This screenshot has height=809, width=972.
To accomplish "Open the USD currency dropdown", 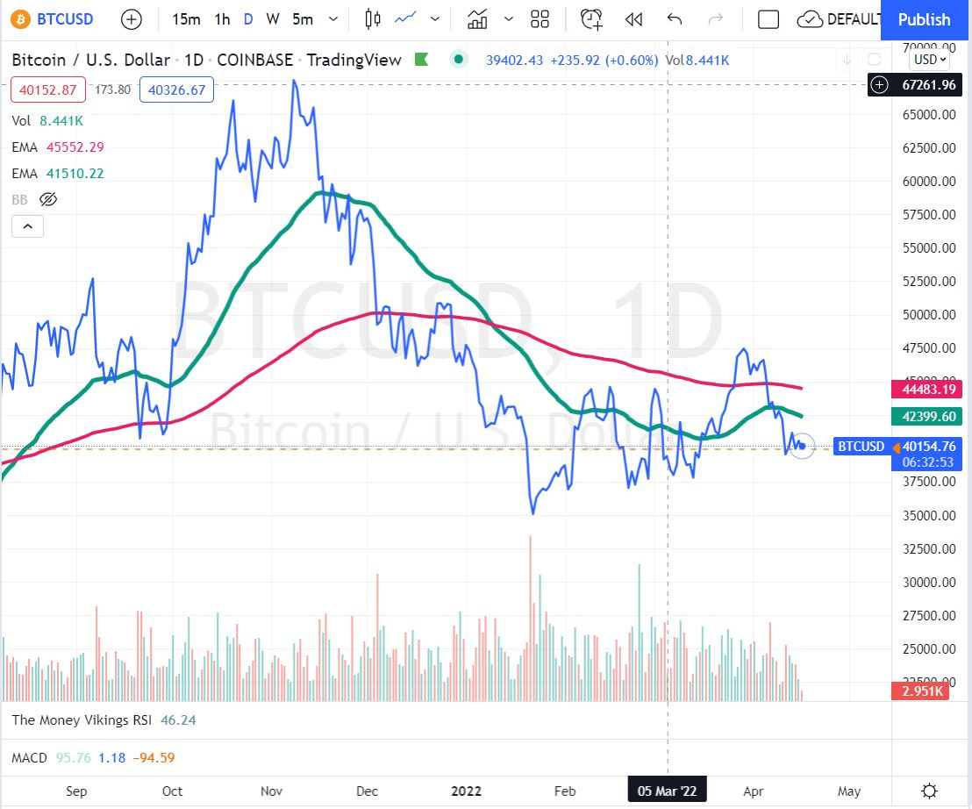I will tap(930, 60).
